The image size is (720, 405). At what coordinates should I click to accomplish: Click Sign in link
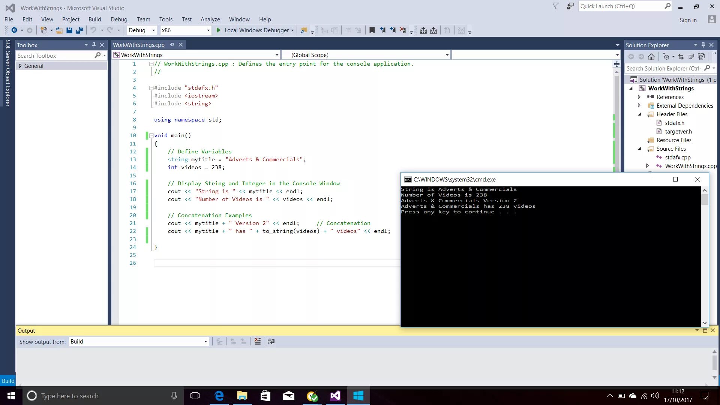688,20
